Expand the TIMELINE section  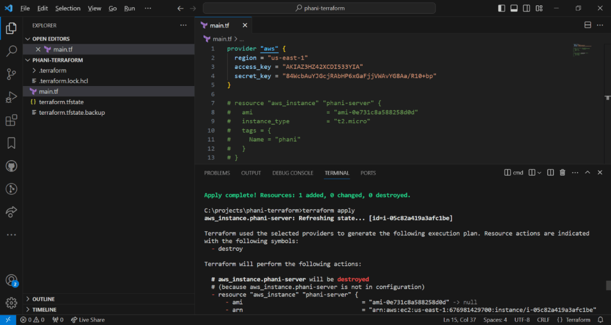44,309
